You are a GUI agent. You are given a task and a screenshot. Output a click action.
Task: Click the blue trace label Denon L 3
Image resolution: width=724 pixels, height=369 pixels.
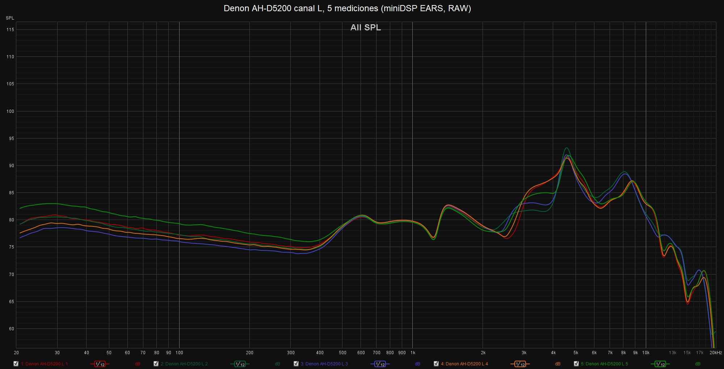[324, 364]
